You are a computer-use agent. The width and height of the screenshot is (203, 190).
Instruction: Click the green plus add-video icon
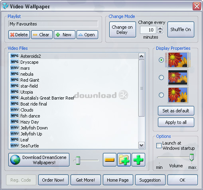[138, 160]
